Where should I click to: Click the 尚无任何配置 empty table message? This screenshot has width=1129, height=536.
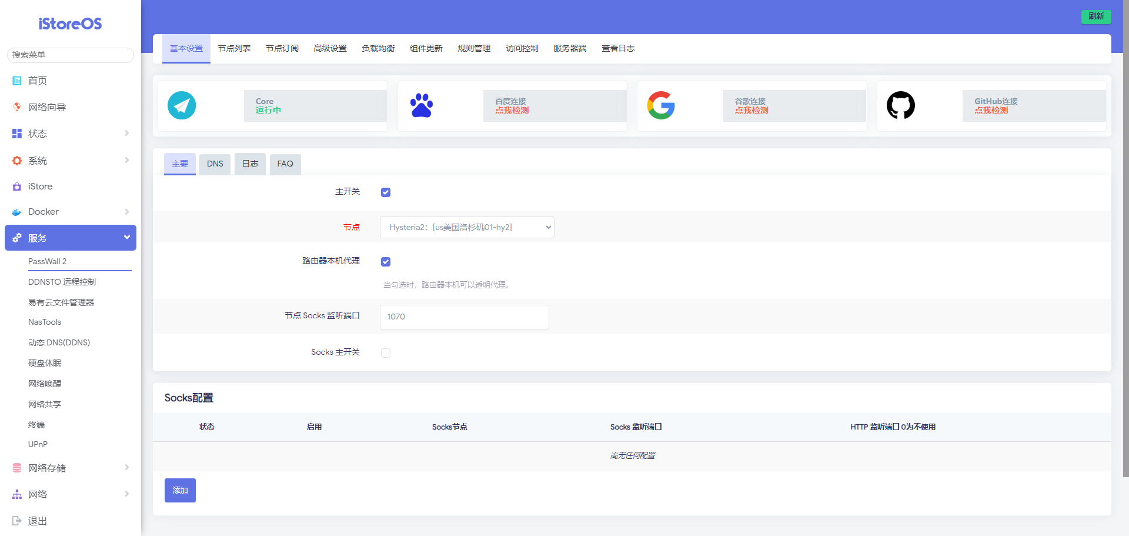point(633,456)
